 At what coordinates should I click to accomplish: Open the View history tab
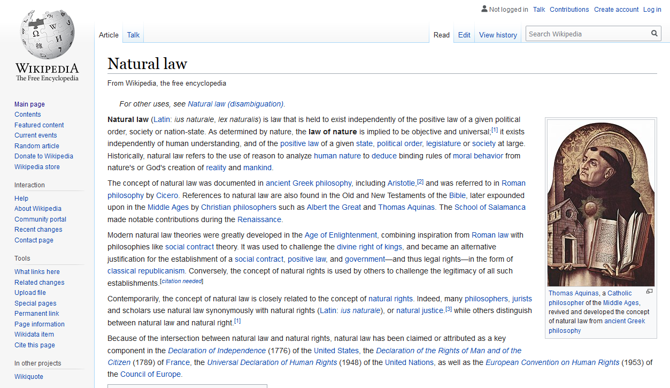click(x=498, y=35)
